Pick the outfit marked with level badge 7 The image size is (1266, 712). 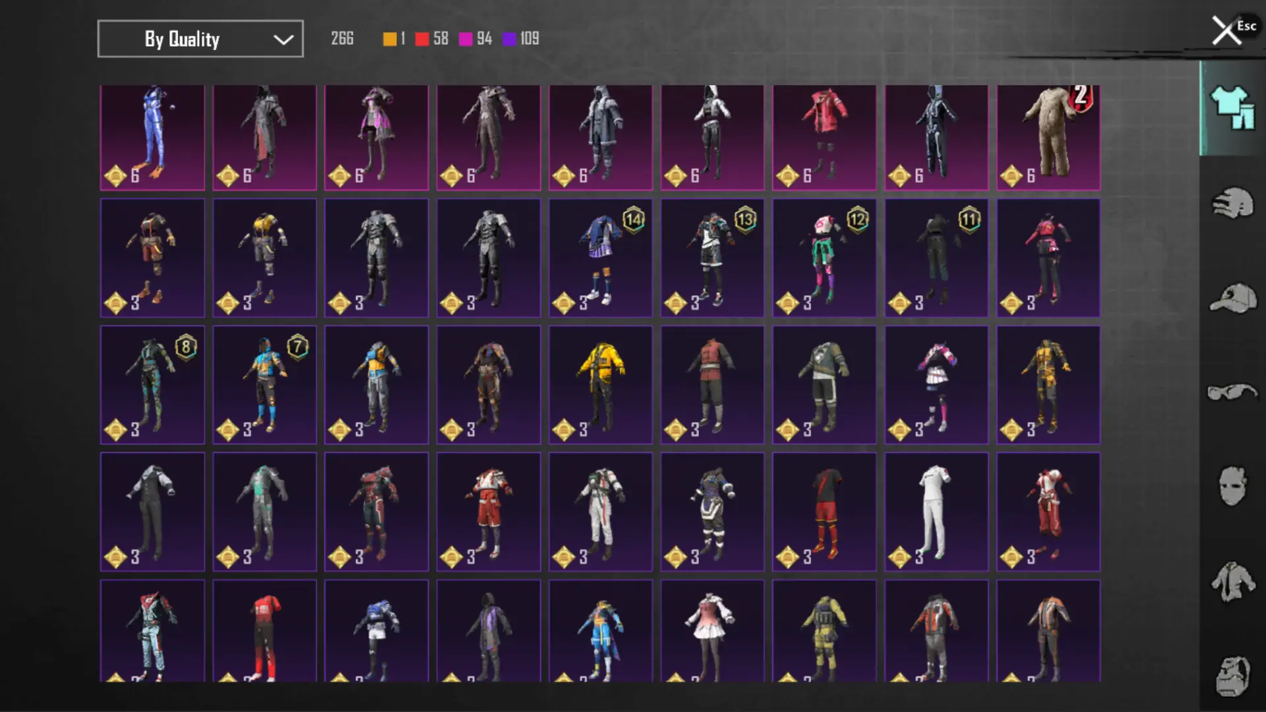tap(264, 384)
